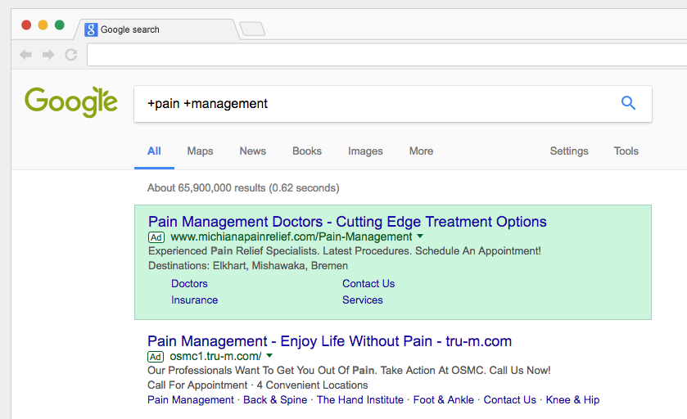Click the yellow minimize window button
Viewport: 687px width, 419px height.
tap(43, 25)
